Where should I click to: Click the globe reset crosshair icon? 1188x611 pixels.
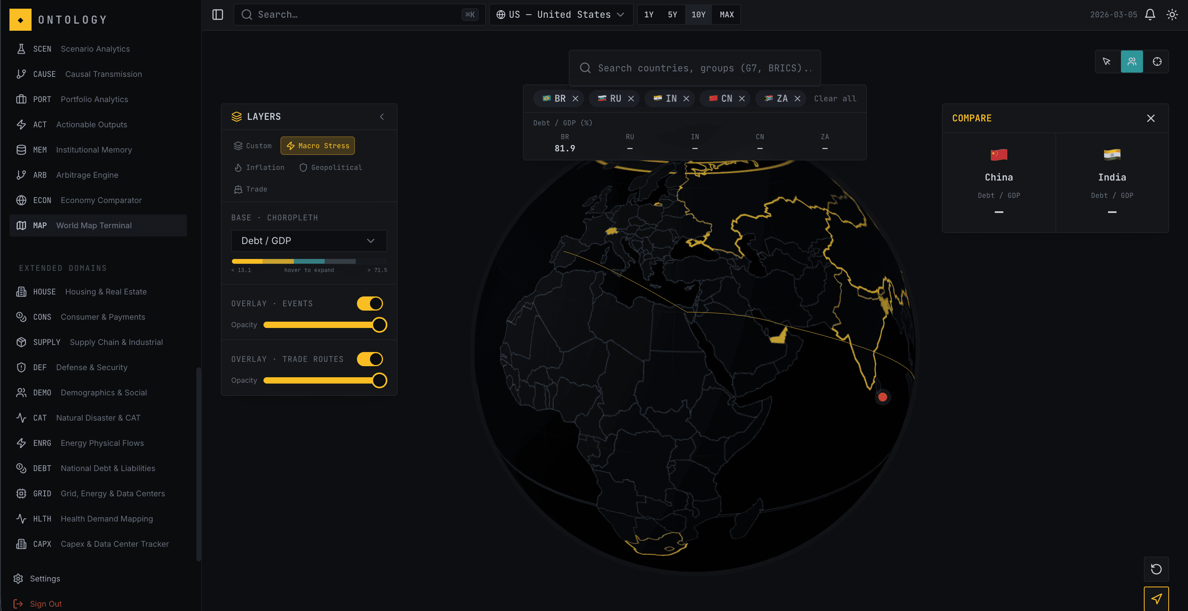(1156, 61)
